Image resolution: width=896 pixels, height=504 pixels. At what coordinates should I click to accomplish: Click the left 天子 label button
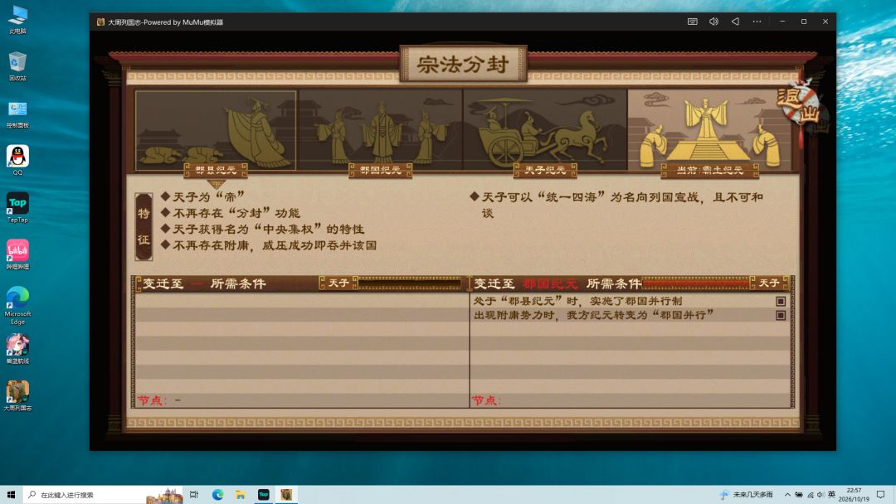(338, 283)
